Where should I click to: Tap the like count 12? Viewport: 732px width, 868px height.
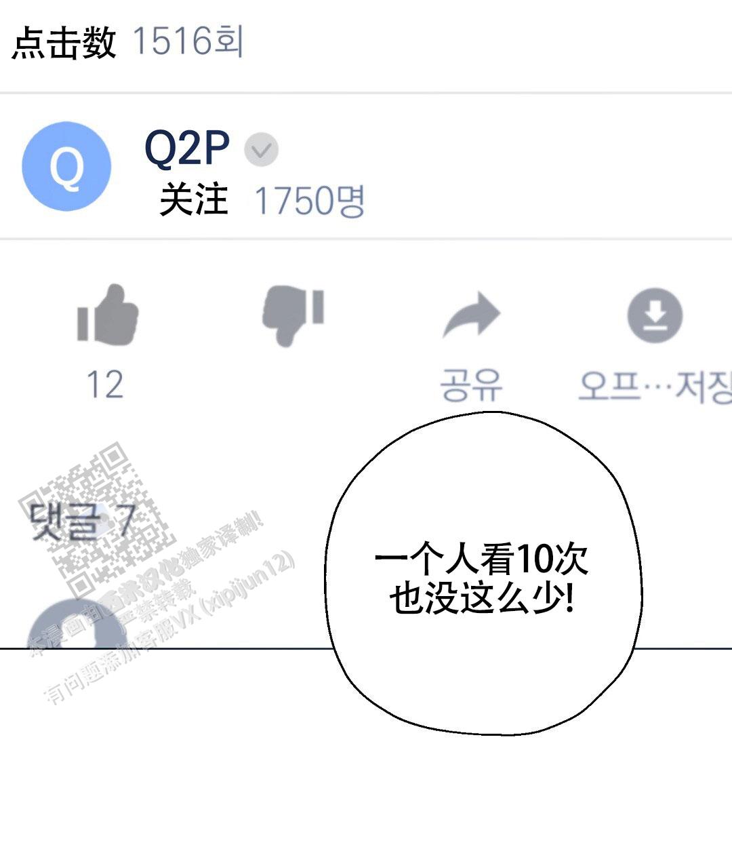click(105, 384)
